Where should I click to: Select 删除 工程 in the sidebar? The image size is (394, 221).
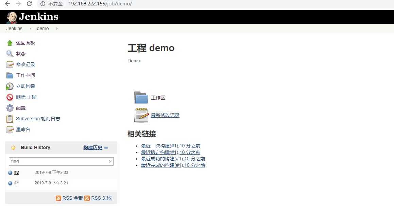26,97
